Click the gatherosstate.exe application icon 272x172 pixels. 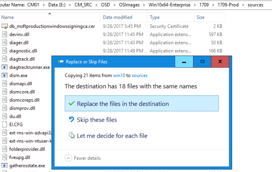(x=5, y=165)
